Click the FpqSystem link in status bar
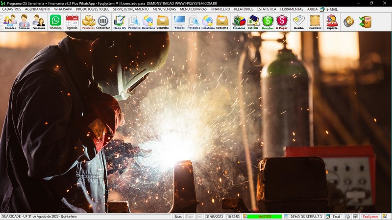Viewport: 392px width, 220px height. click(x=370, y=217)
